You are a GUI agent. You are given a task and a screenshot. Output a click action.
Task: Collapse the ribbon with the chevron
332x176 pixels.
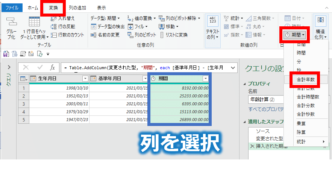click(326, 8)
